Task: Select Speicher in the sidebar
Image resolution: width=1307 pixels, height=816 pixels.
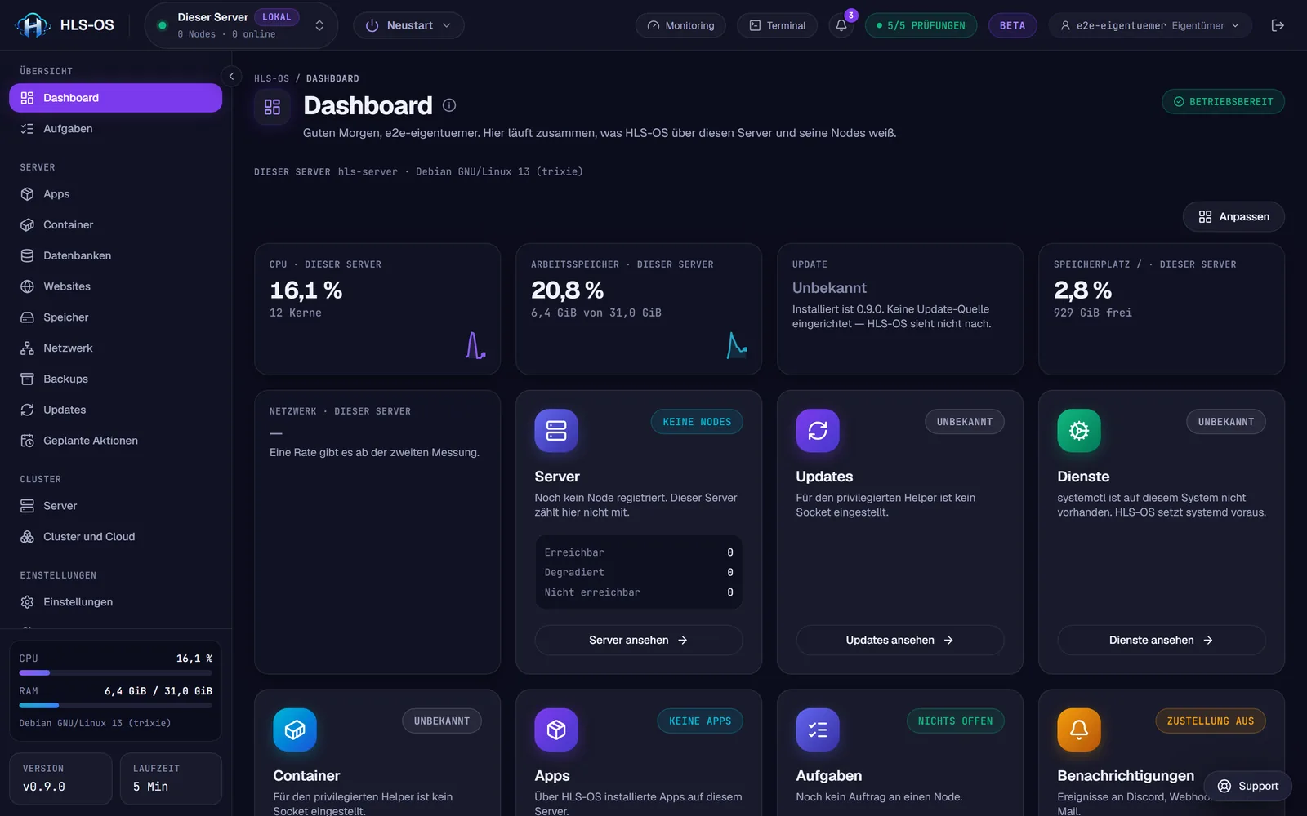Action: tap(115, 317)
